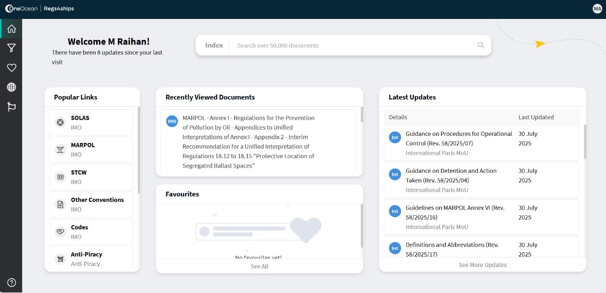Open the favourites heart icon in the sidebar
Screen dimensions: 606x293
11,68
